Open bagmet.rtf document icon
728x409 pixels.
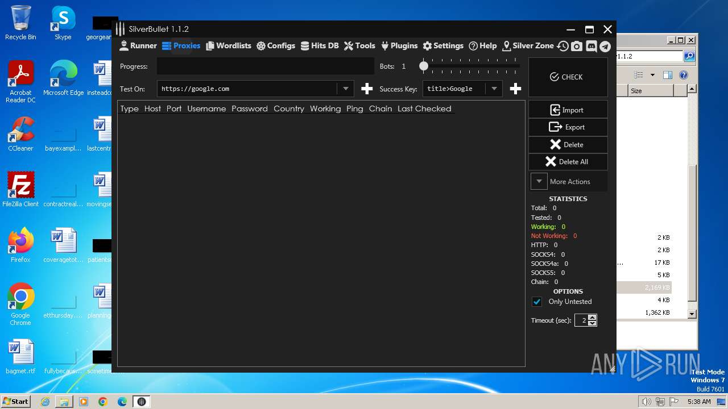click(20, 357)
